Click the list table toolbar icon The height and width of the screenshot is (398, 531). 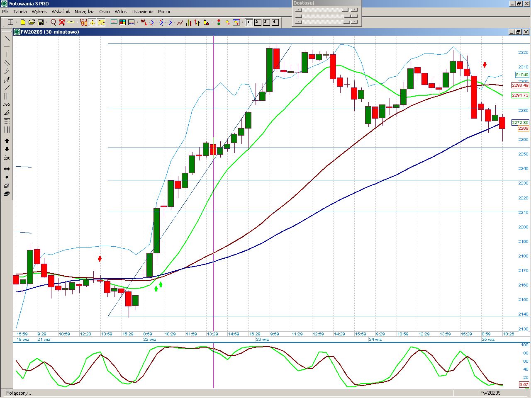(x=131, y=22)
